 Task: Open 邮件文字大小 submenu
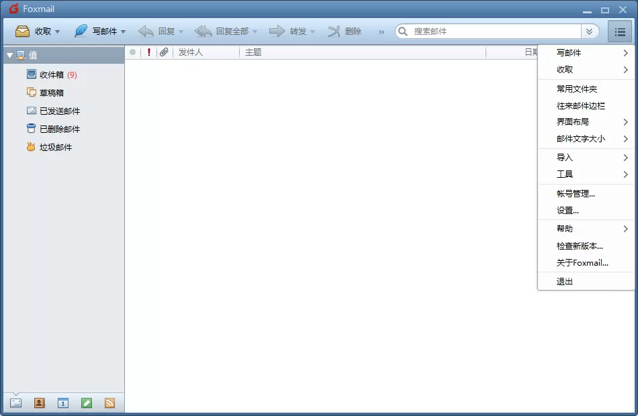pos(586,139)
